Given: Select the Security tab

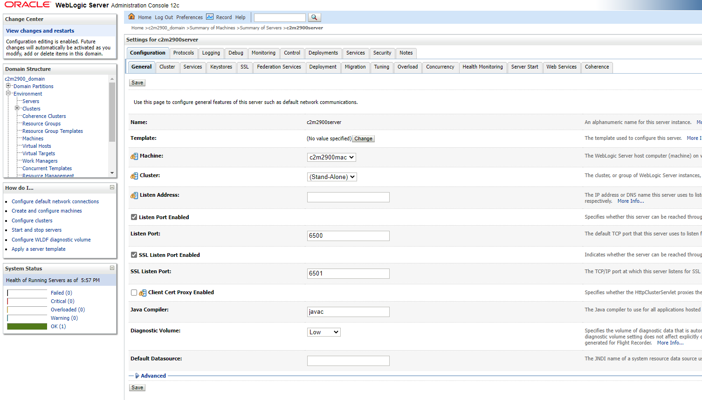Looking at the screenshot, I should coord(382,53).
